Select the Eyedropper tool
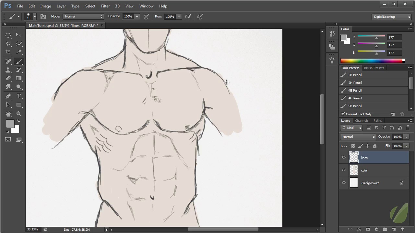This screenshot has width=415, height=233. coord(19,52)
